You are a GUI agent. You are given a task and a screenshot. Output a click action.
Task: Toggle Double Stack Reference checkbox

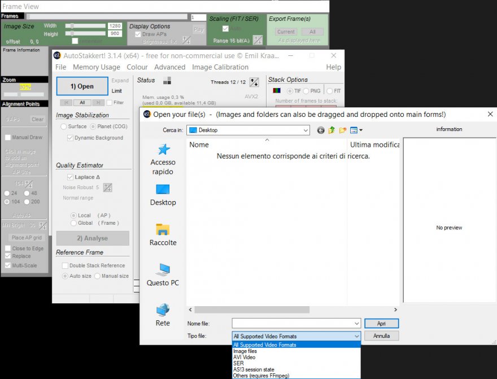65,265
